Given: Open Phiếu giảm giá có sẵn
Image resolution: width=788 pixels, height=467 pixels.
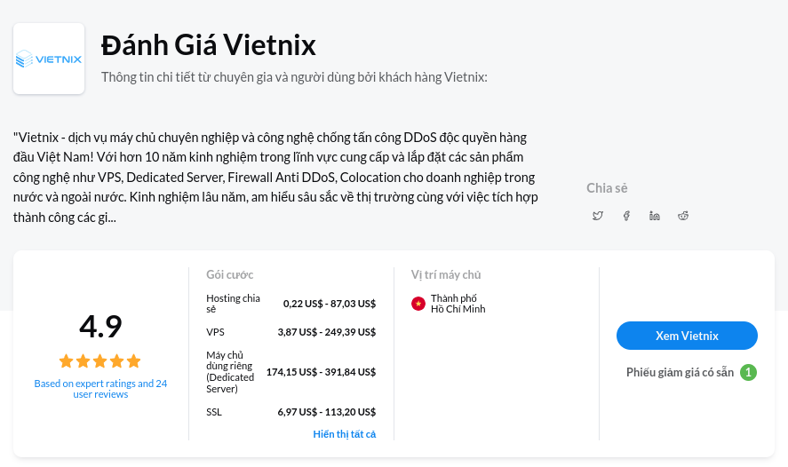Looking at the screenshot, I should (680, 372).
